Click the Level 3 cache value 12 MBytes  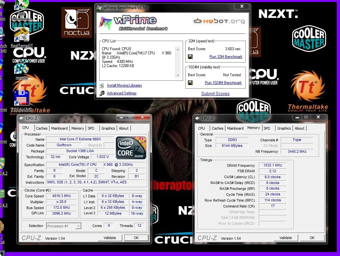pyautogui.click(x=113, y=213)
